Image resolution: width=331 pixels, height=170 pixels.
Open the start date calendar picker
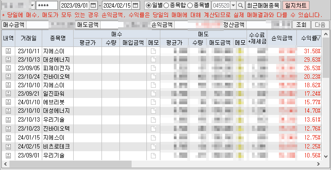[x=93, y=5]
